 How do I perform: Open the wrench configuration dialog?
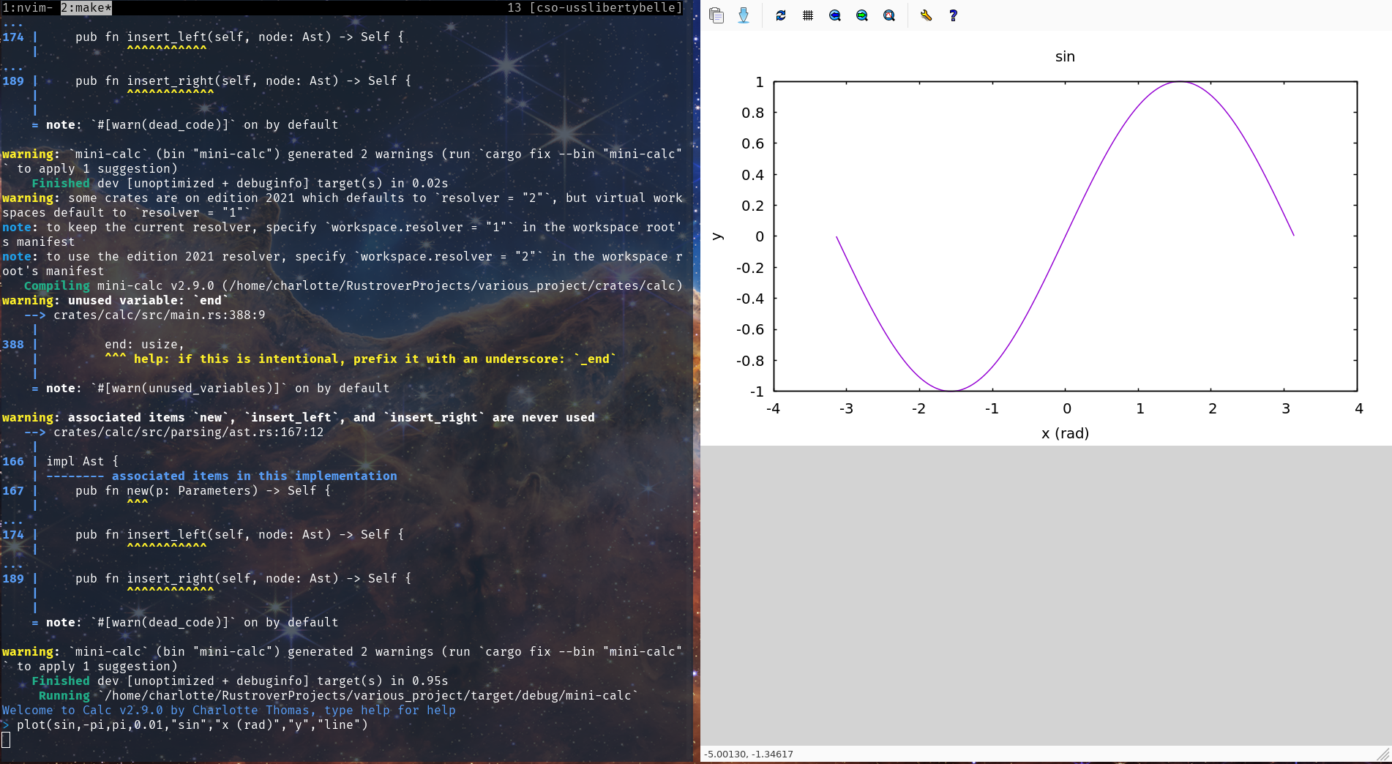[927, 15]
